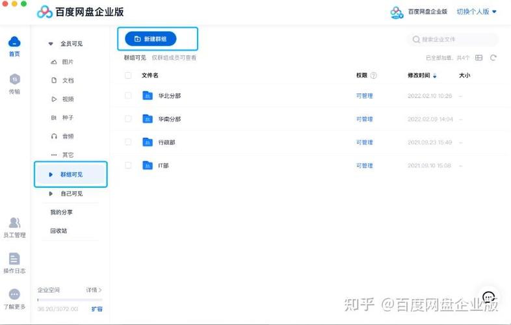Click the Baidu Netdisk logo in header
The width and height of the screenshot is (511, 325).
pyautogui.click(x=45, y=12)
